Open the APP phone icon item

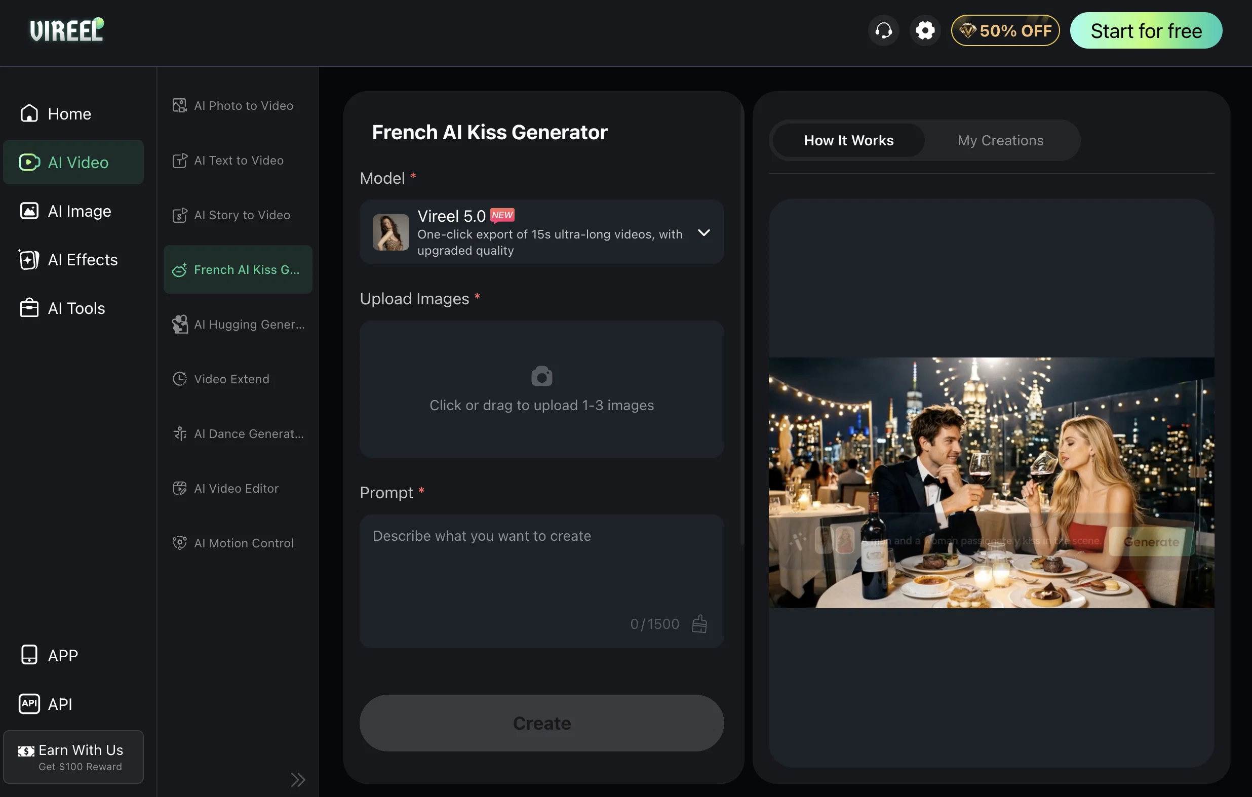(x=73, y=655)
